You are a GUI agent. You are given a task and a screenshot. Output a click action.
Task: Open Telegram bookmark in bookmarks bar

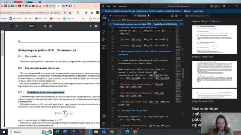pyautogui.click(x=69, y=18)
